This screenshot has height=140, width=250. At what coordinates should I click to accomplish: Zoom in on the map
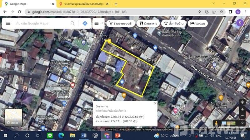[x=242, y=109]
